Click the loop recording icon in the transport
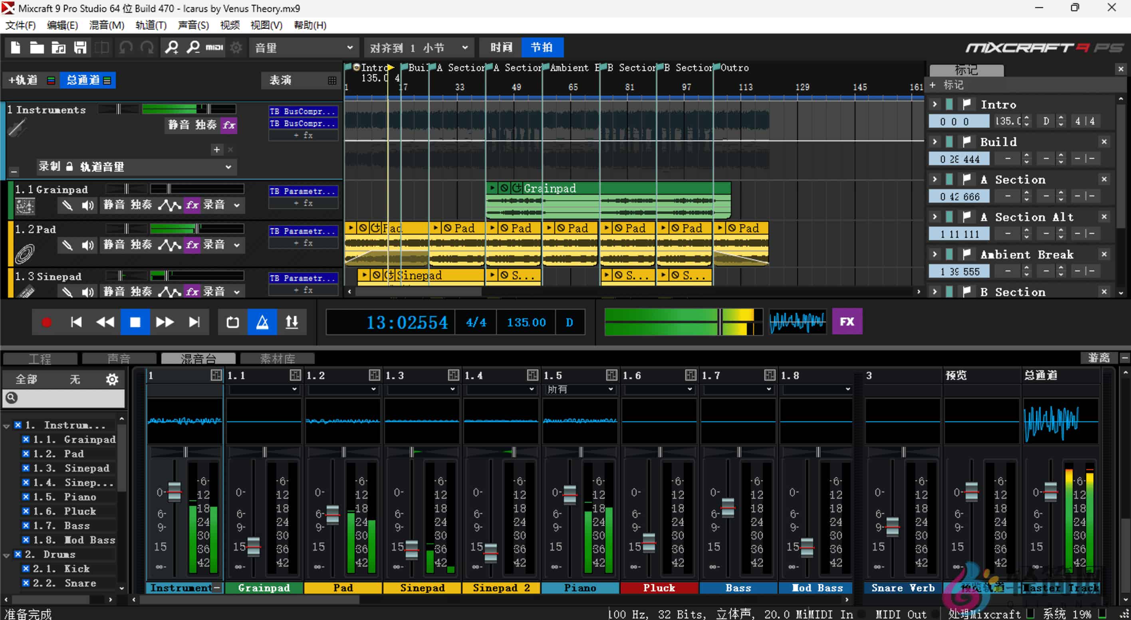The height and width of the screenshot is (620, 1131). point(232,322)
